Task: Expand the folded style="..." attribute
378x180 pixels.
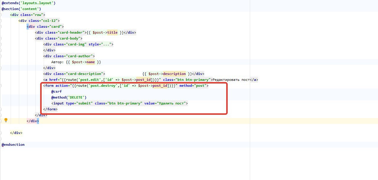Action: coord(100,44)
